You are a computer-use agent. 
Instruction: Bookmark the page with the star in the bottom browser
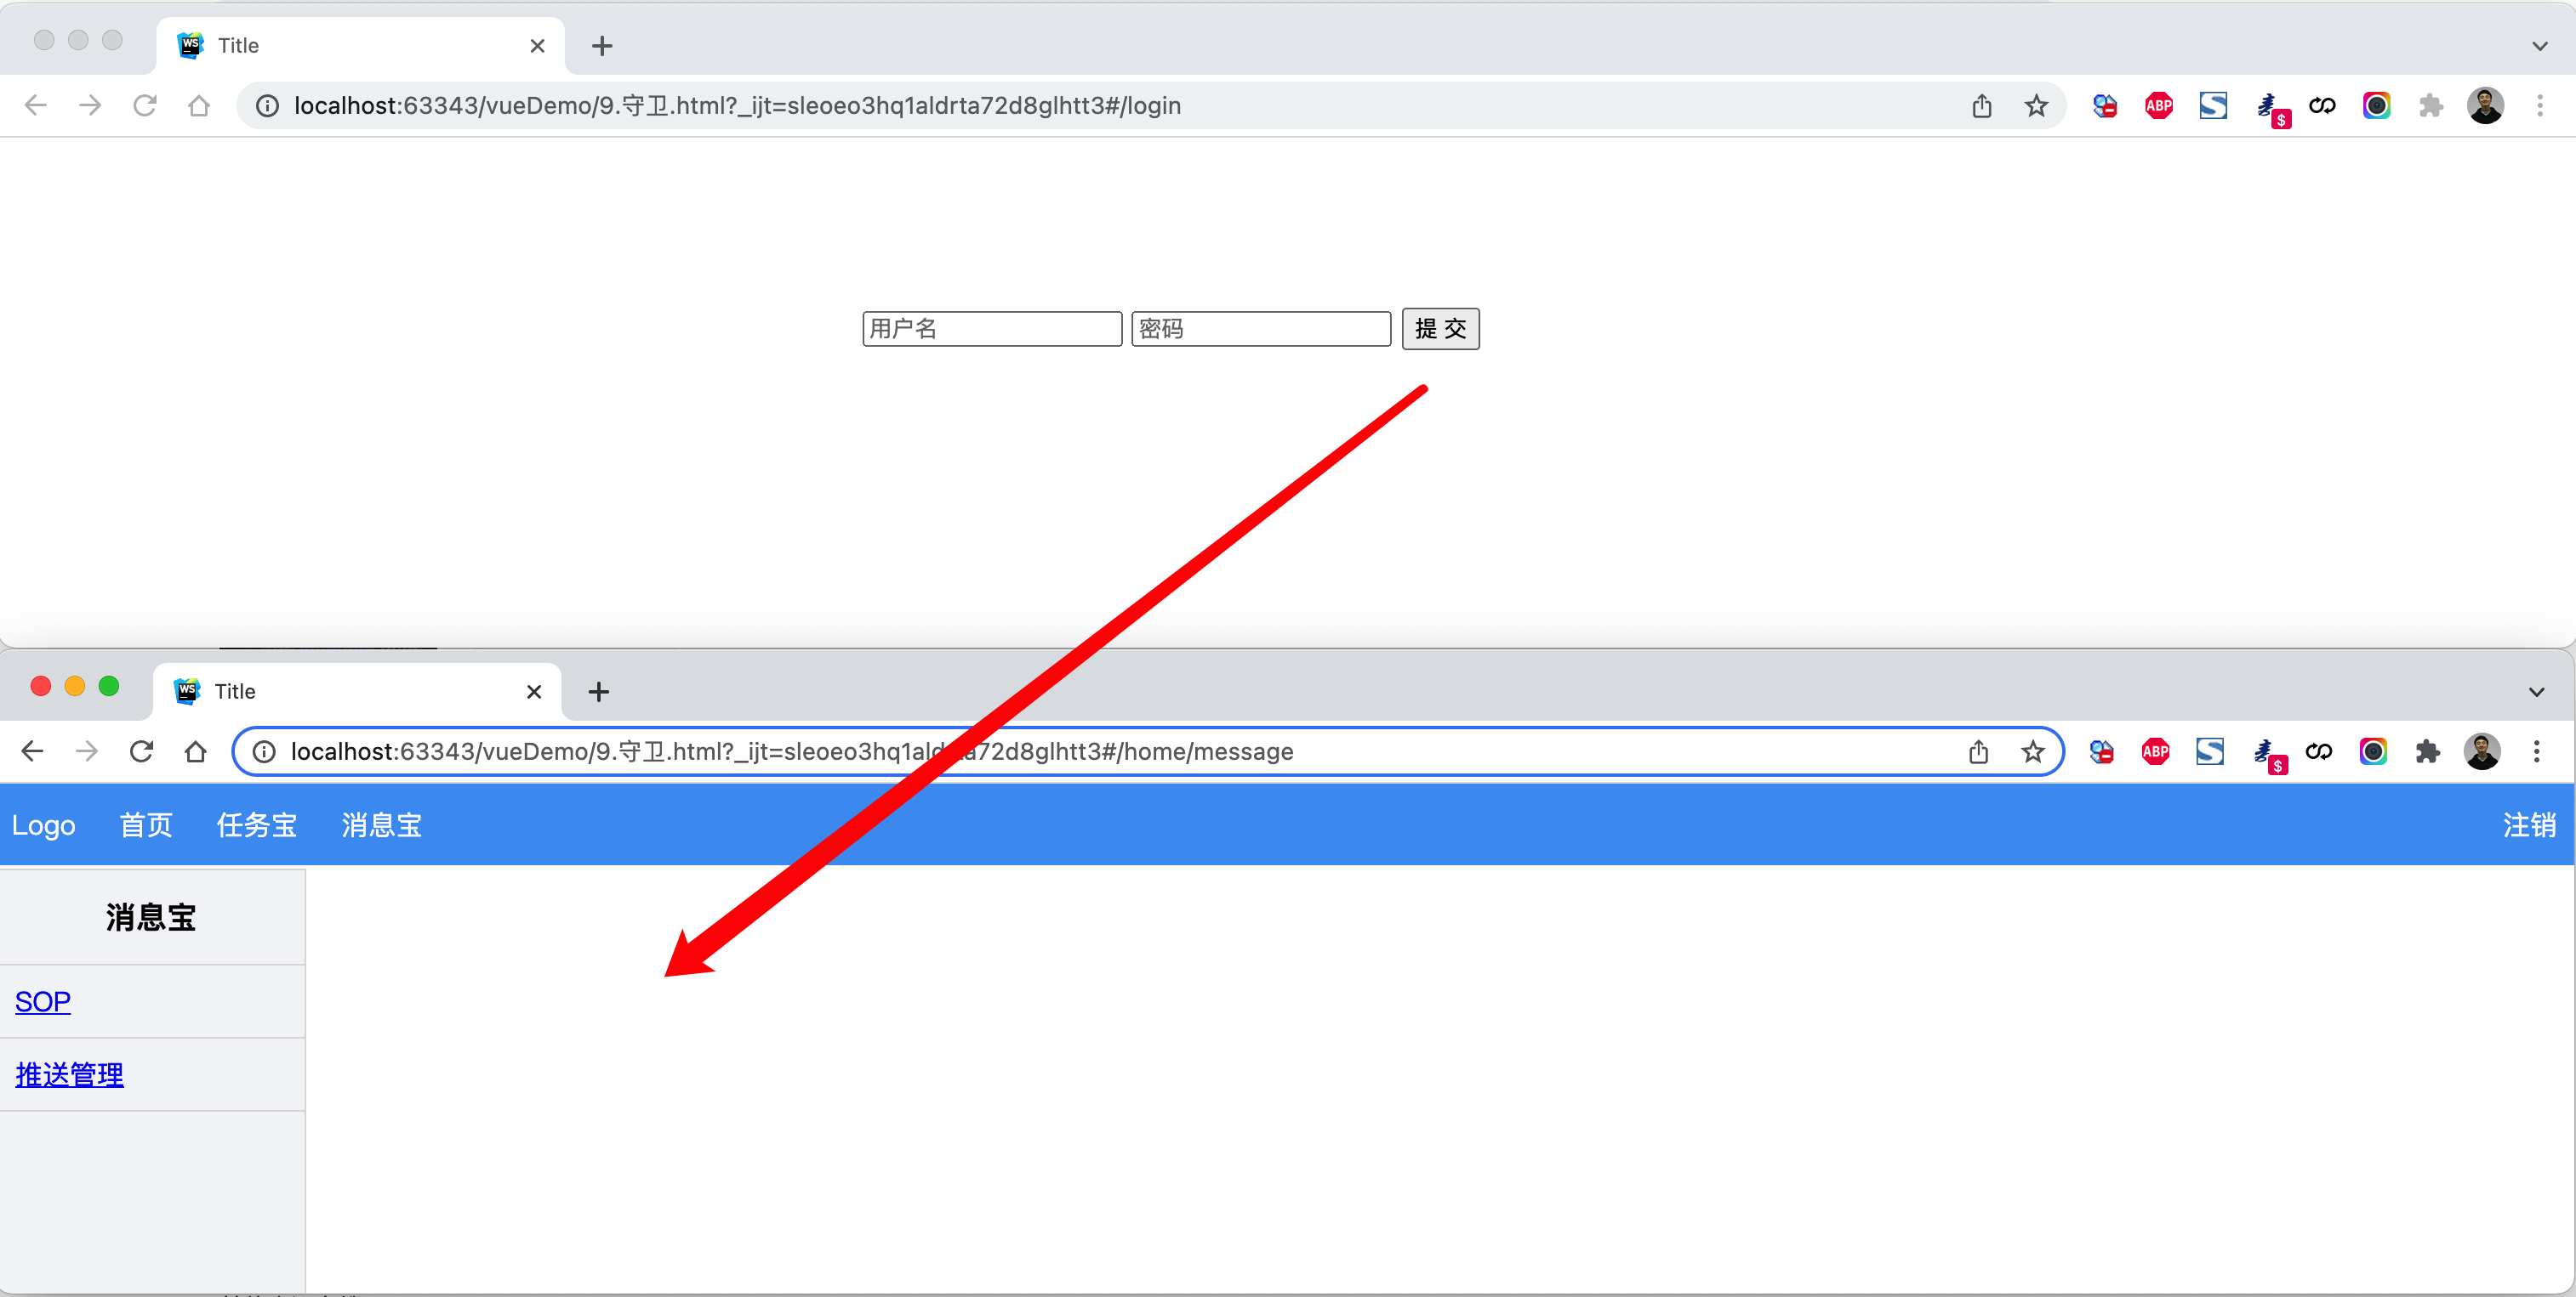2032,751
